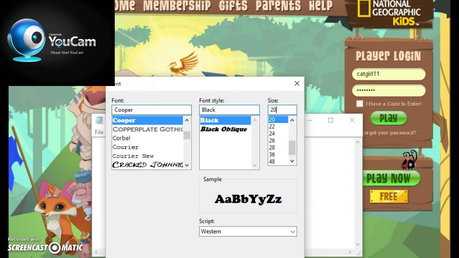The width and height of the screenshot is (459, 258).
Task: Click the green Play login button
Action: point(389,118)
